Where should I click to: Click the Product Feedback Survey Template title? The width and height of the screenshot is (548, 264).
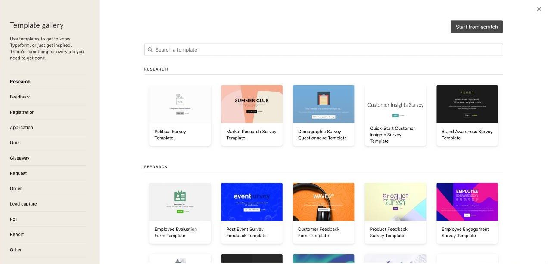389,233
